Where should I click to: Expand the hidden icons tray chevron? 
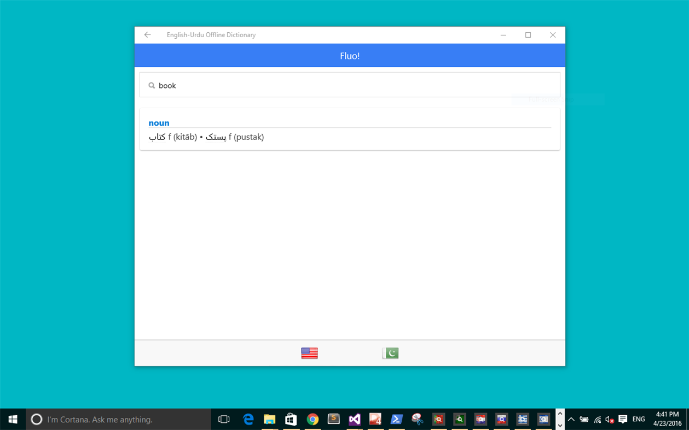point(571,419)
